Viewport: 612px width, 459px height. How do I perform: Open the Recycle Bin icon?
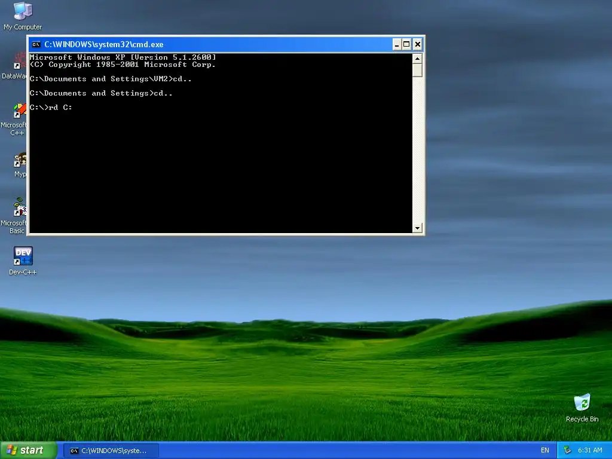click(582, 408)
